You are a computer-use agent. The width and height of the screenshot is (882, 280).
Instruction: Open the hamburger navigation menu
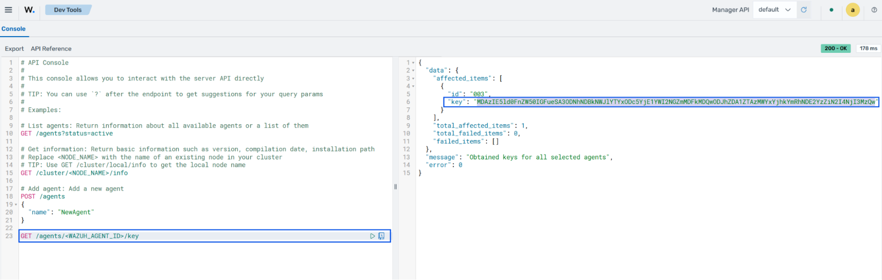(x=8, y=10)
